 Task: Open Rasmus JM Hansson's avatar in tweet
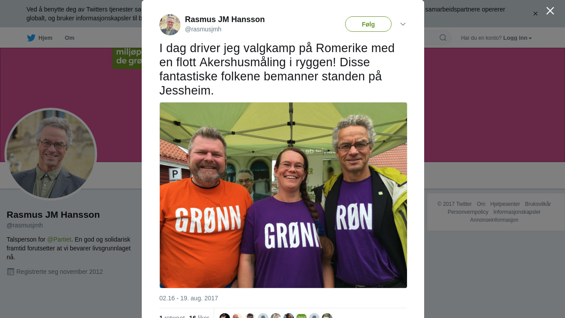(170, 25)
